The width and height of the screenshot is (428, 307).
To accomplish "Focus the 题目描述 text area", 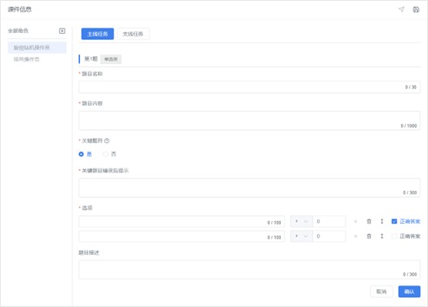I will tap(249, 269).
